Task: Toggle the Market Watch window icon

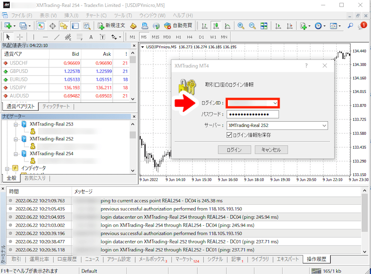Action: (41, 26)
